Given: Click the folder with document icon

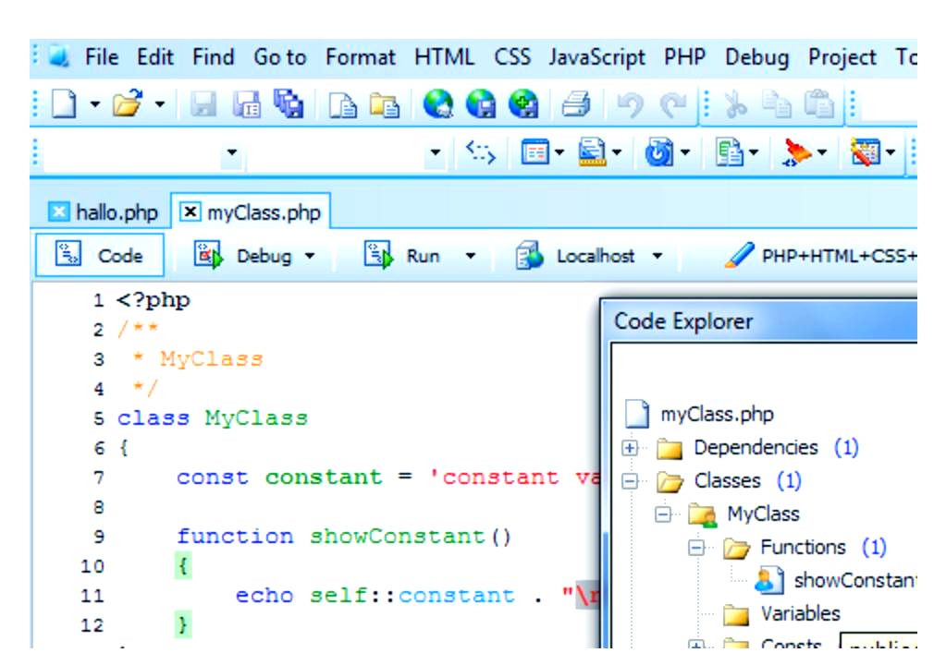Looking at the screenshot, I should pos(384,104).
